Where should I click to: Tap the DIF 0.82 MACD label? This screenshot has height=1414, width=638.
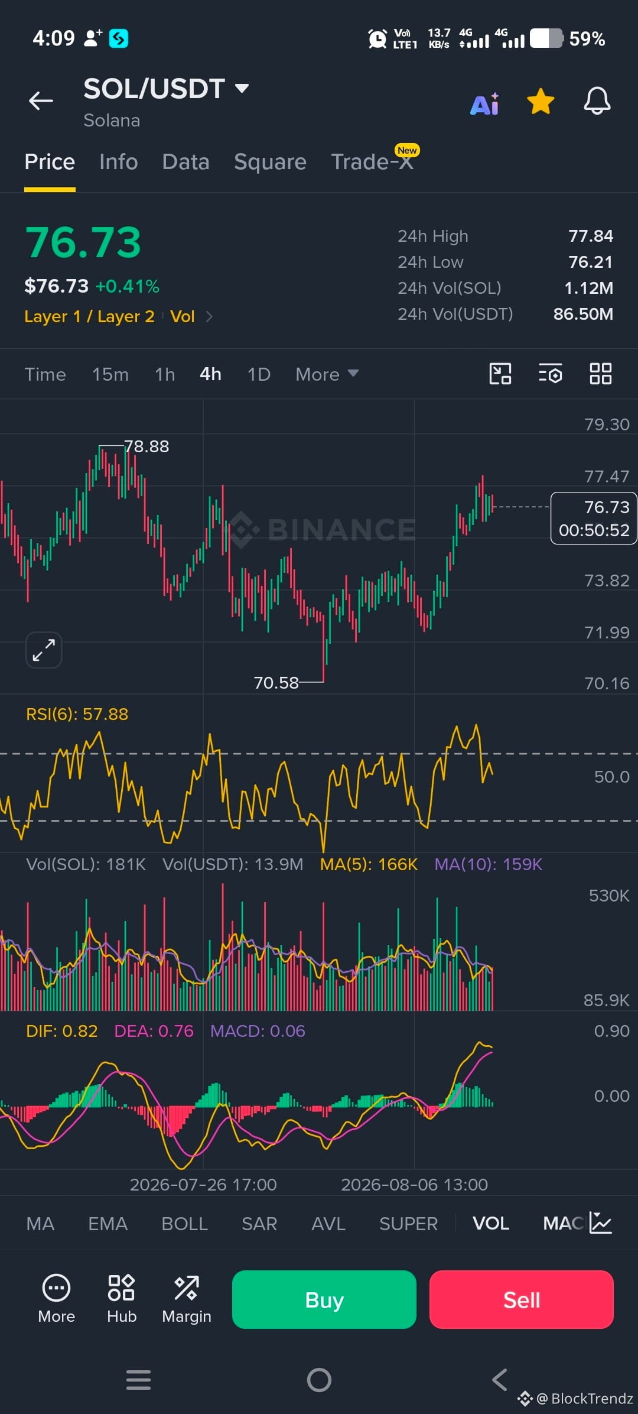click(61, 1031)
